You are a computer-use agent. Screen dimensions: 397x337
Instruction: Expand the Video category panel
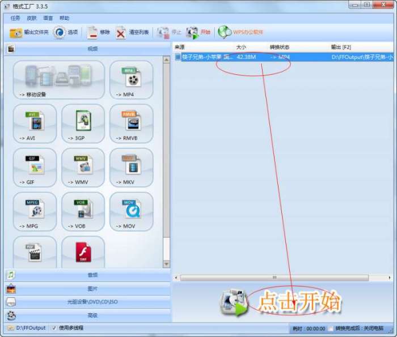click(87, 49)
